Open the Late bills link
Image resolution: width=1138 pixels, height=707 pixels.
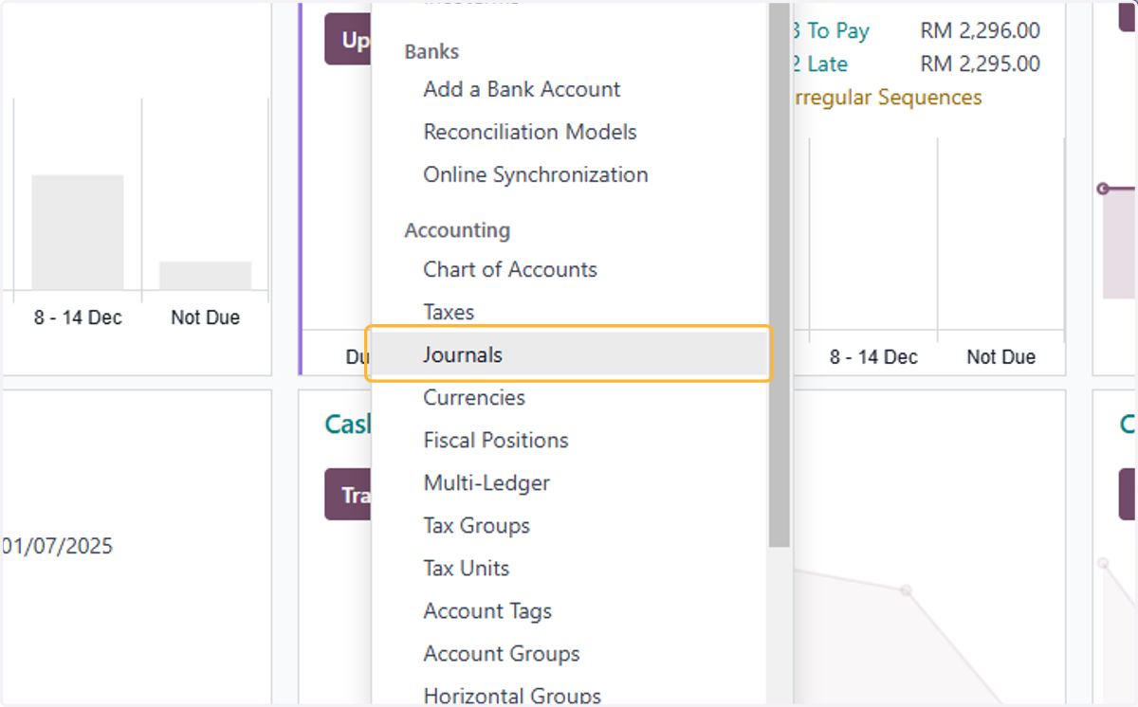click(x=820, y=64)
